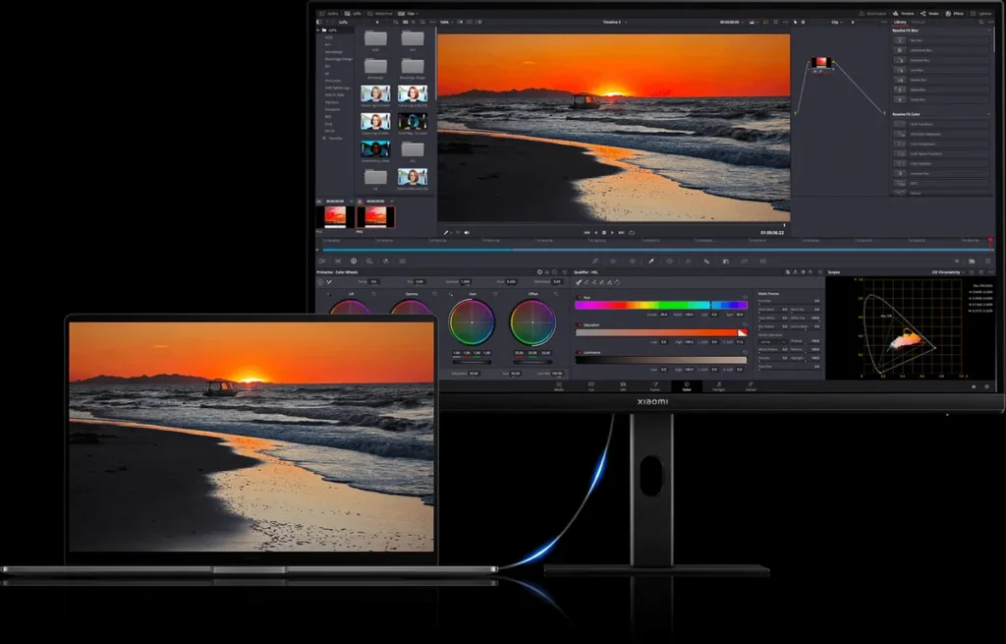Open the viewer timecode dropdown
The image size is (1006, 644).
click(x=732, y=22)
